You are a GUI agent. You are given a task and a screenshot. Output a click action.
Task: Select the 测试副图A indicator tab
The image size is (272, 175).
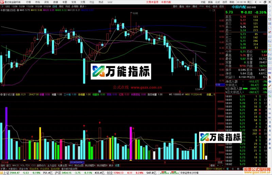[90, 166]
